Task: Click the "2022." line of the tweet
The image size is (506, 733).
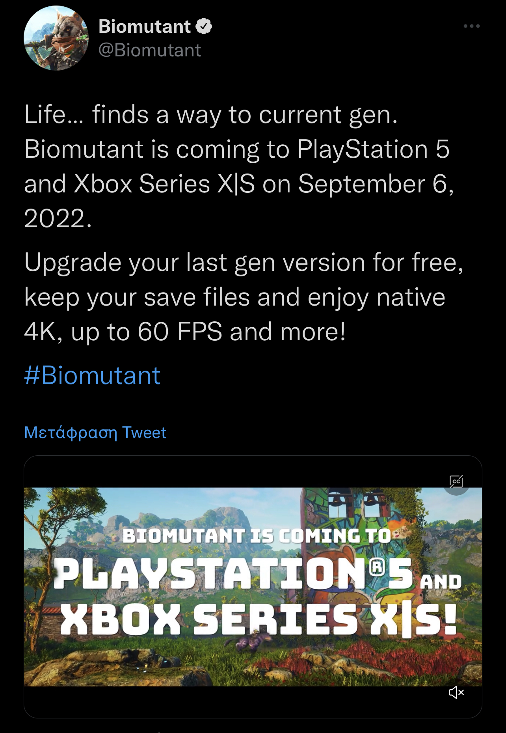Action: [58, 218]
